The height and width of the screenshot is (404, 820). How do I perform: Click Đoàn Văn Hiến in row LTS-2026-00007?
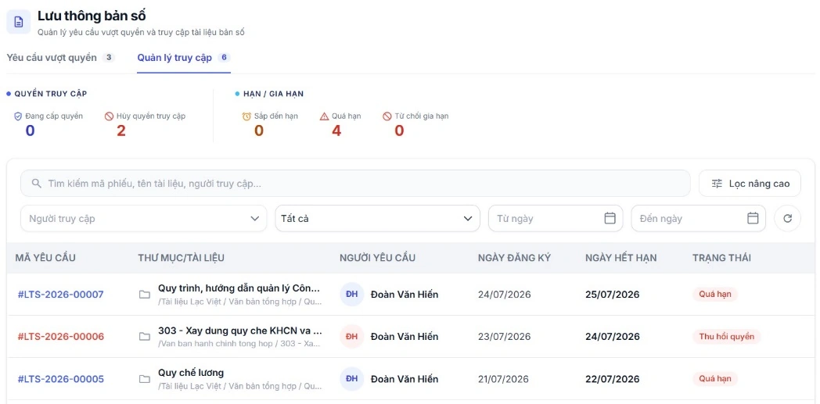point(405,295)
